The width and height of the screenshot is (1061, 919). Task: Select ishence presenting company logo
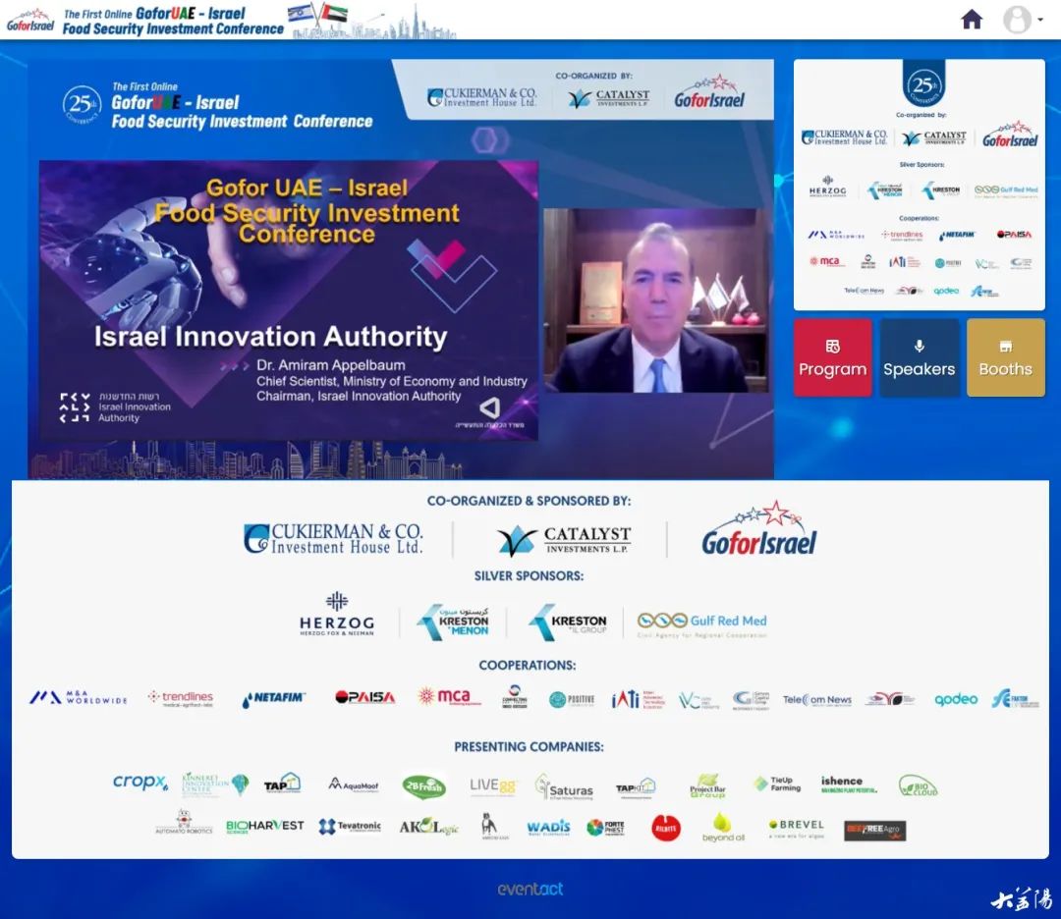tap(849, 784)
